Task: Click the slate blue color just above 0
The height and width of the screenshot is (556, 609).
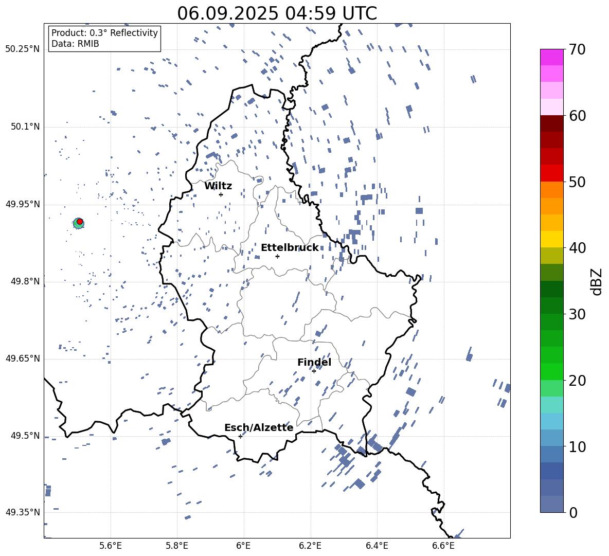Action: coord(551,504)
